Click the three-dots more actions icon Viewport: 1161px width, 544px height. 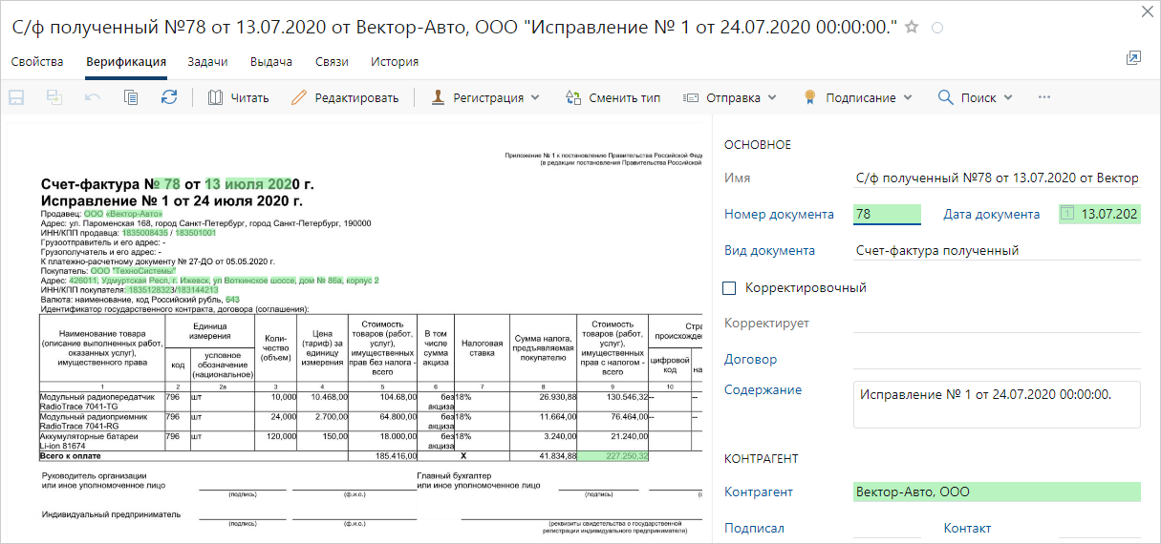(x=1044, y=97)
